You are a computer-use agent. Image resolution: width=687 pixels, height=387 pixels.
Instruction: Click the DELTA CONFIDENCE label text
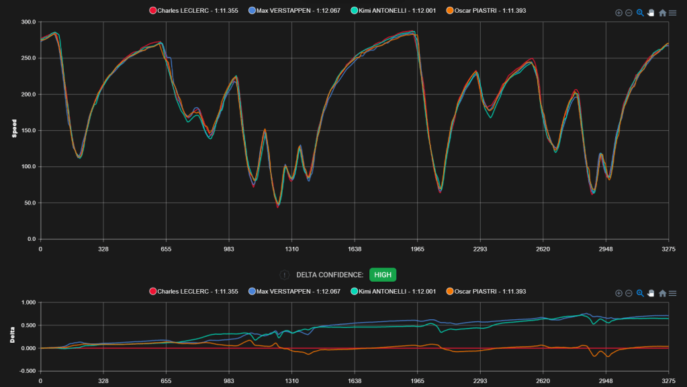(x=329, y=275)
